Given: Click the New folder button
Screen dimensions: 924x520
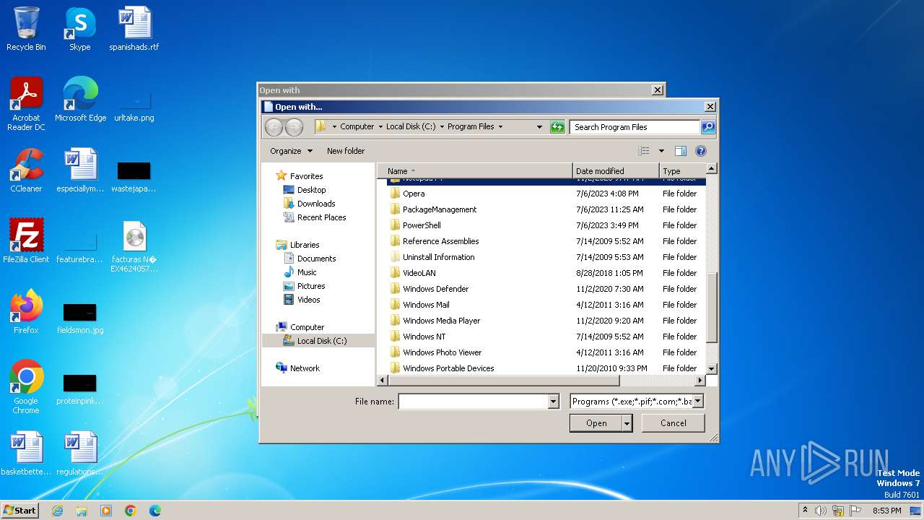Looking at the screenshot, I should pos(346,151).
